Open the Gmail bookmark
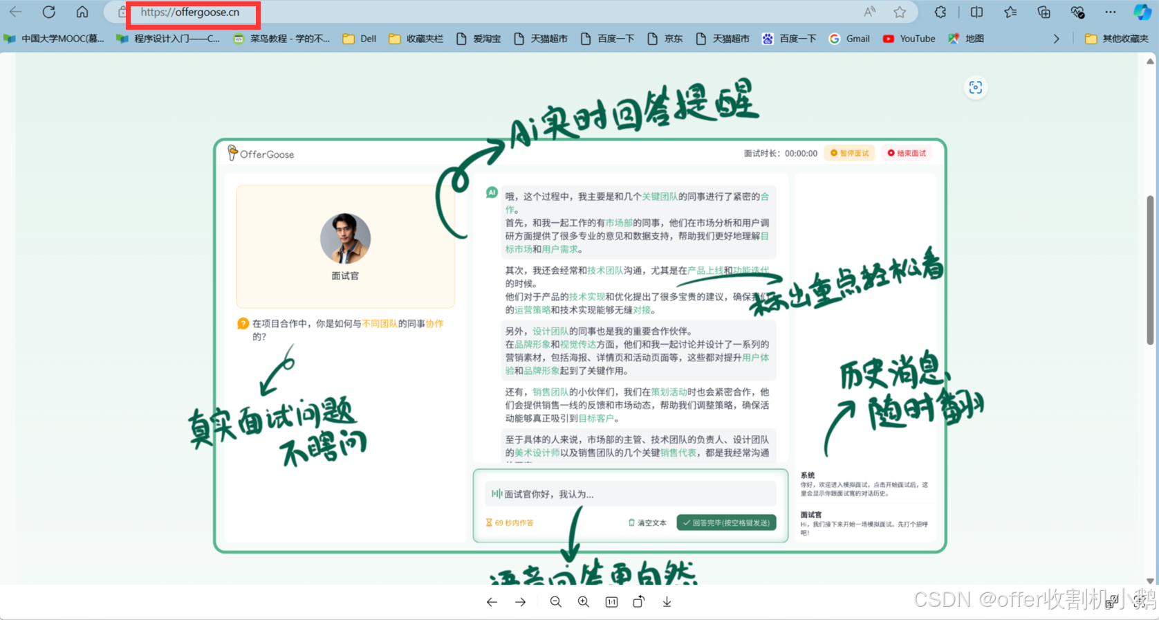The height and width of the screenshot is (620, 1159). coord(849,39)
